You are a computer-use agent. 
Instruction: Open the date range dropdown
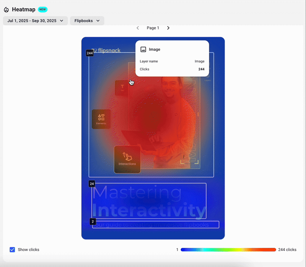(x=35, y=21)
